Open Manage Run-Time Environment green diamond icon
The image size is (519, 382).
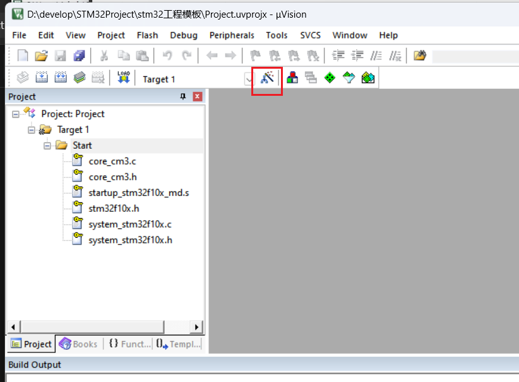coord(330,78)
